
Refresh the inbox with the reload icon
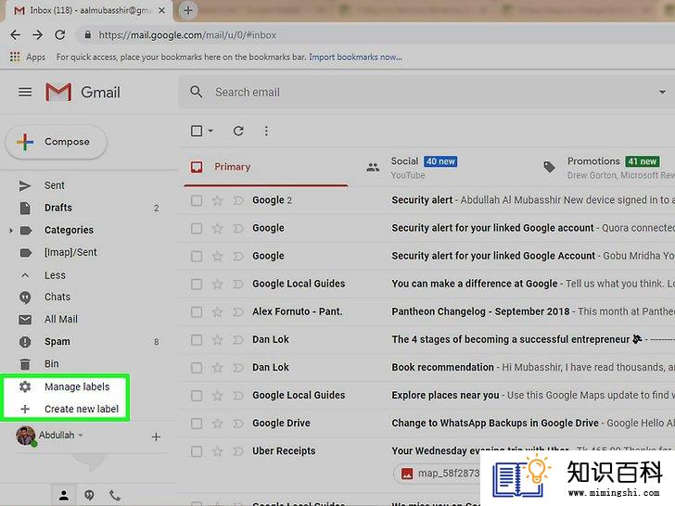[x=238, y=131]
